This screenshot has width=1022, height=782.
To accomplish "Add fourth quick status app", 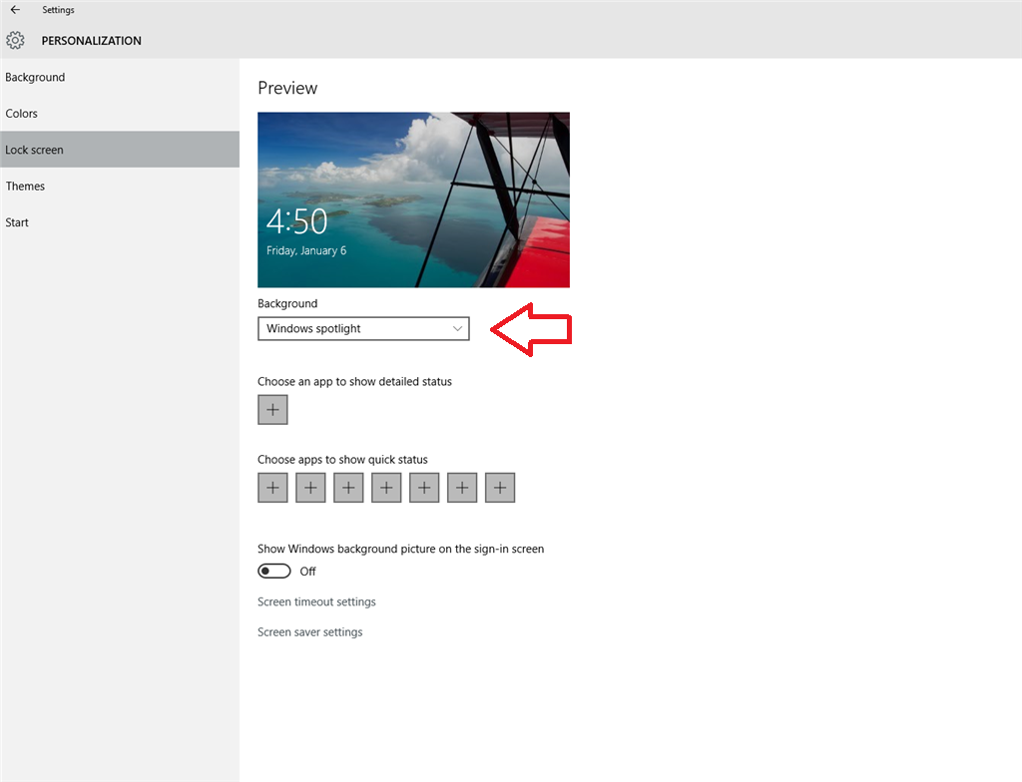I will (386, 488).
